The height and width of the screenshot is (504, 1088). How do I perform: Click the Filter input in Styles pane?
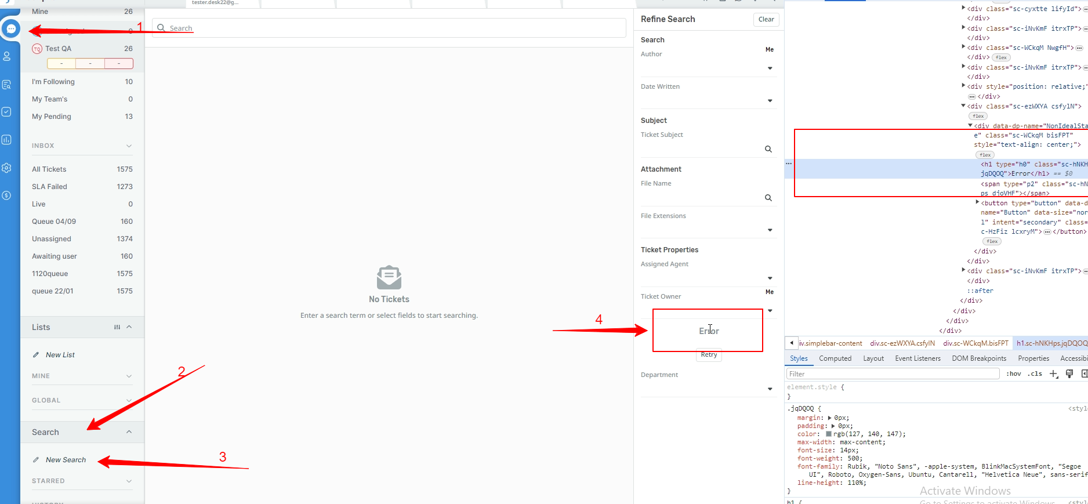[893, 374]
